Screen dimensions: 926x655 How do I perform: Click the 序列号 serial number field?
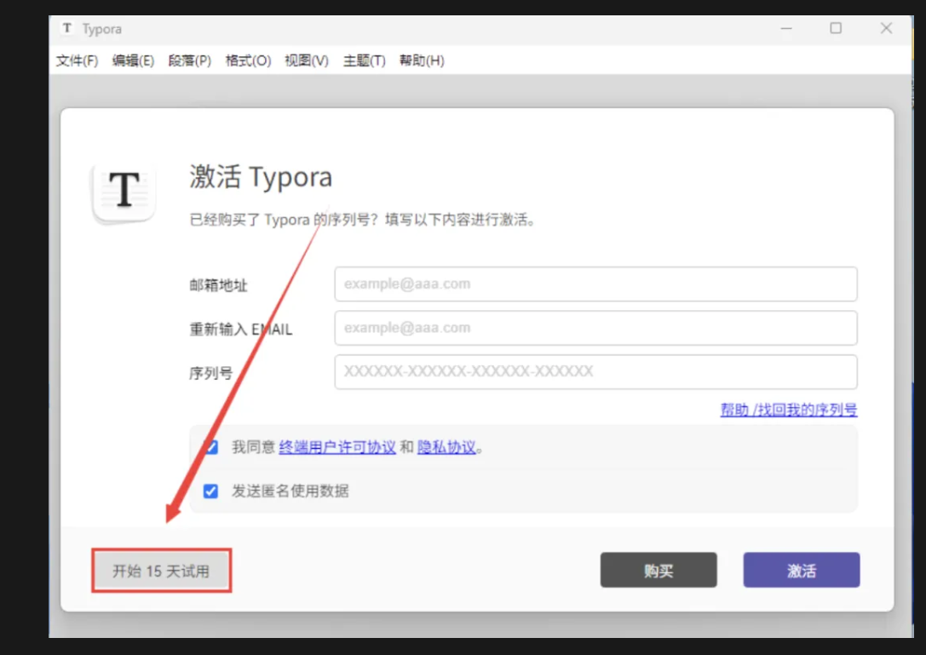pyautogui.click(x=595, y=371)
